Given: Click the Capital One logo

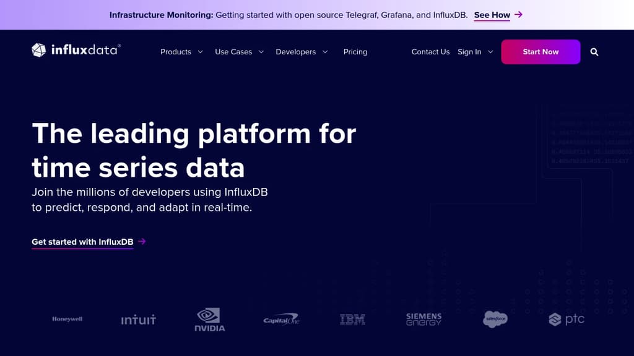Looking at the screenshot, I should point(280,319).
